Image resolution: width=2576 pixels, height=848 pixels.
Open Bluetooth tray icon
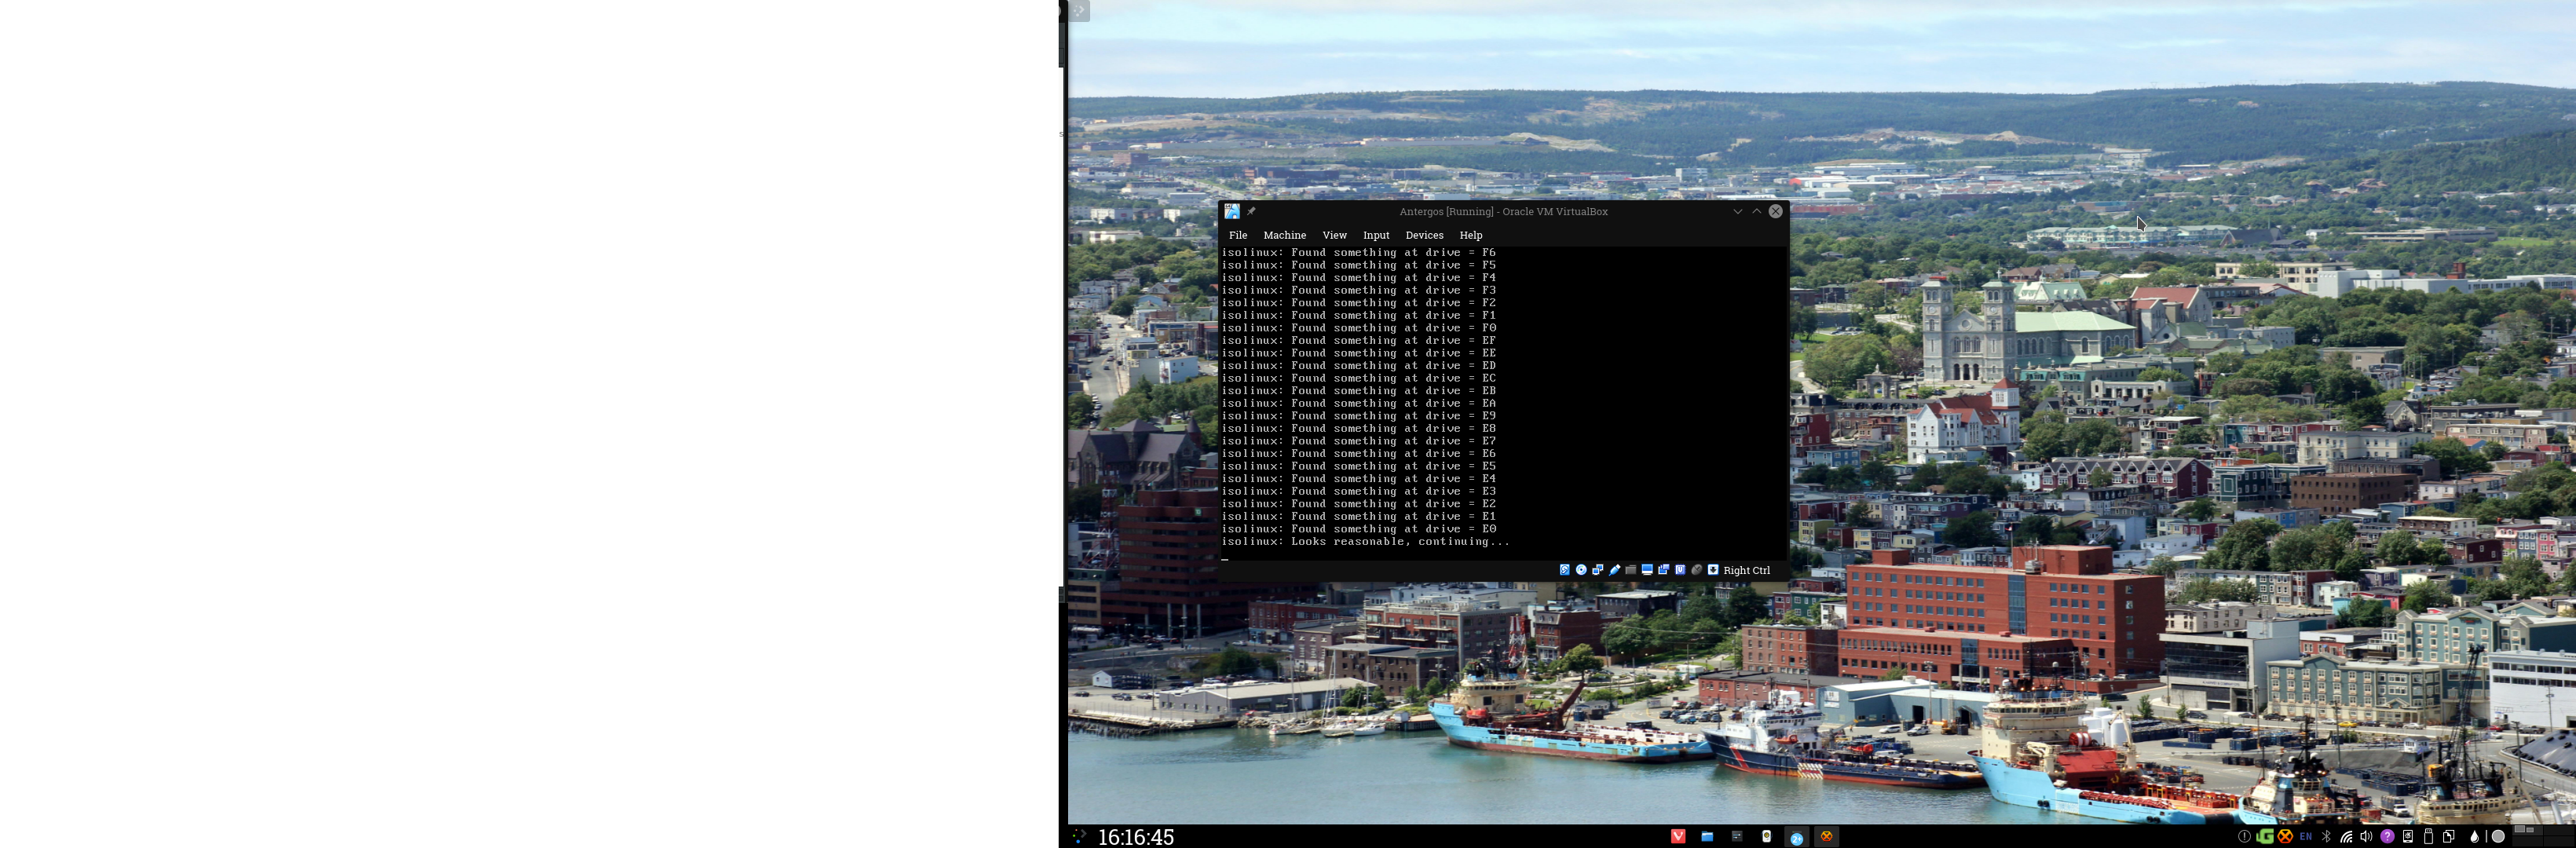(2326, 836)
